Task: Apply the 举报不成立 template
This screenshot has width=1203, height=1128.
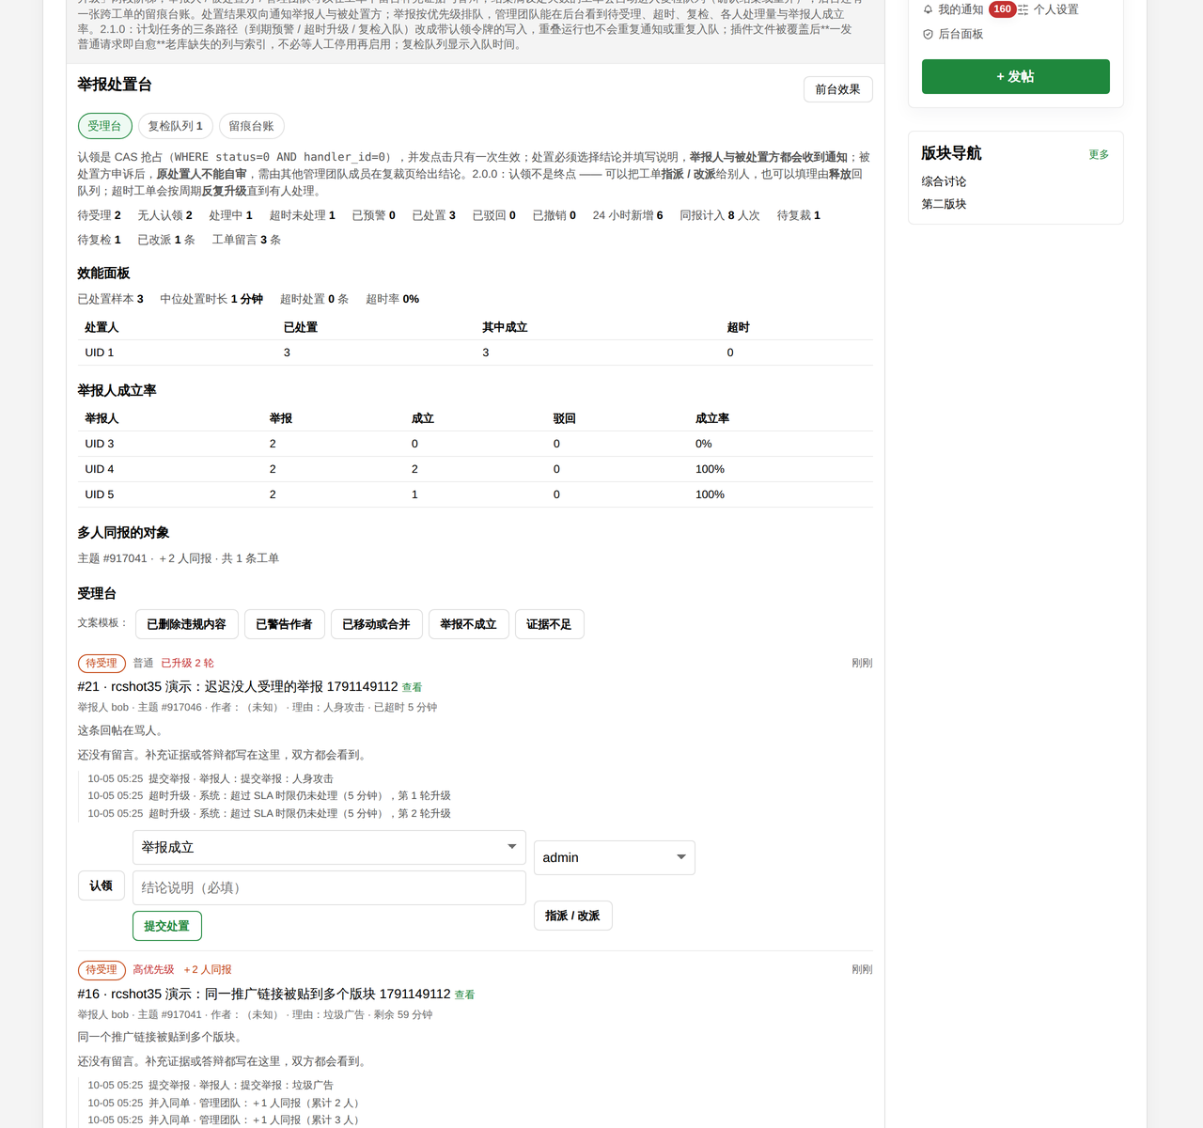Action: pyautogui.click(x=468, y=624)
